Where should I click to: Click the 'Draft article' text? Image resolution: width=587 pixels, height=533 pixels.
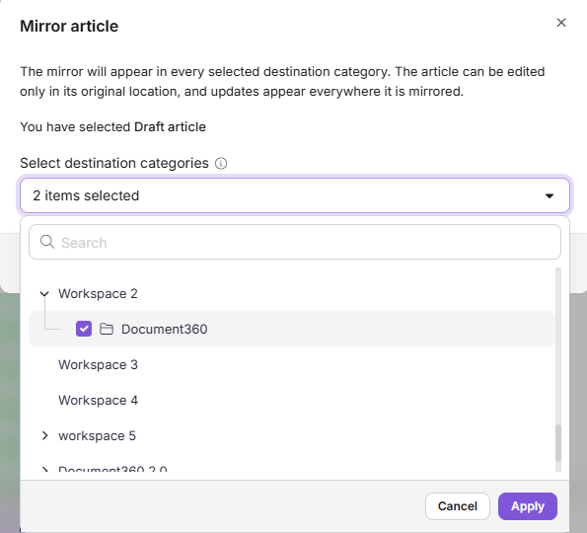pyautogui.click(x=170, y=127)
